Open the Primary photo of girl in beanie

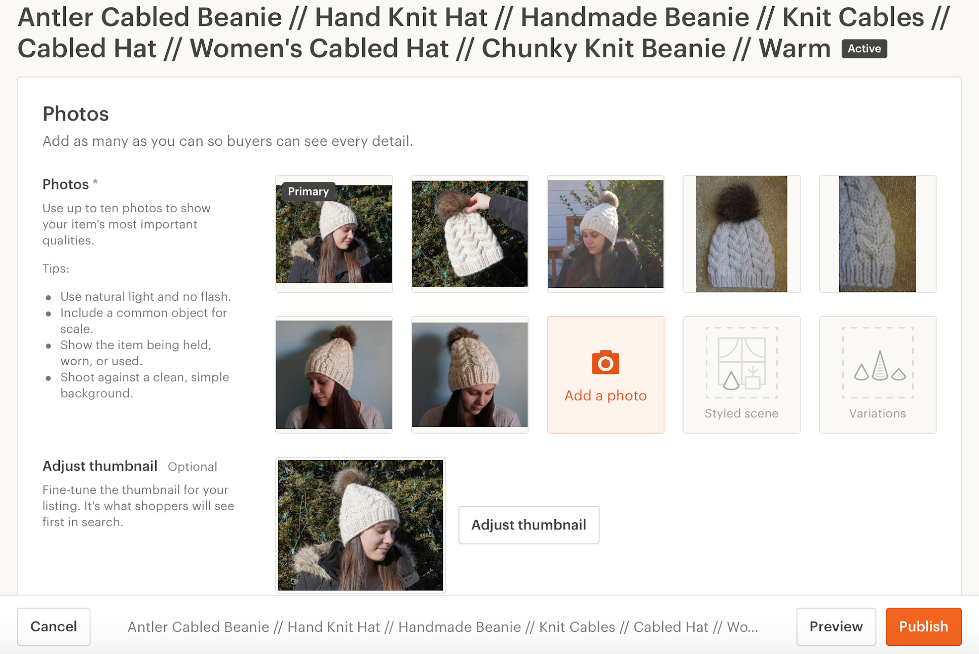coord(334,234)
